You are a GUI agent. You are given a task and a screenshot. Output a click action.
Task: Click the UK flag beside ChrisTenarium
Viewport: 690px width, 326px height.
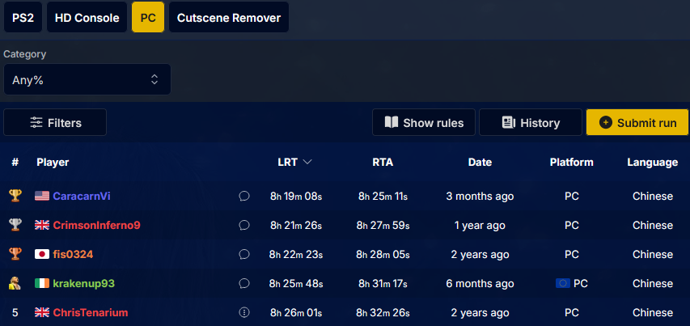click(42, 313)
